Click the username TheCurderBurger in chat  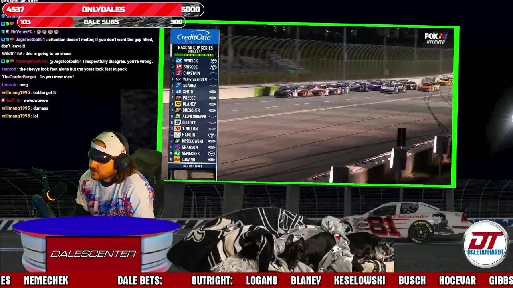click(x=19, y=77)
